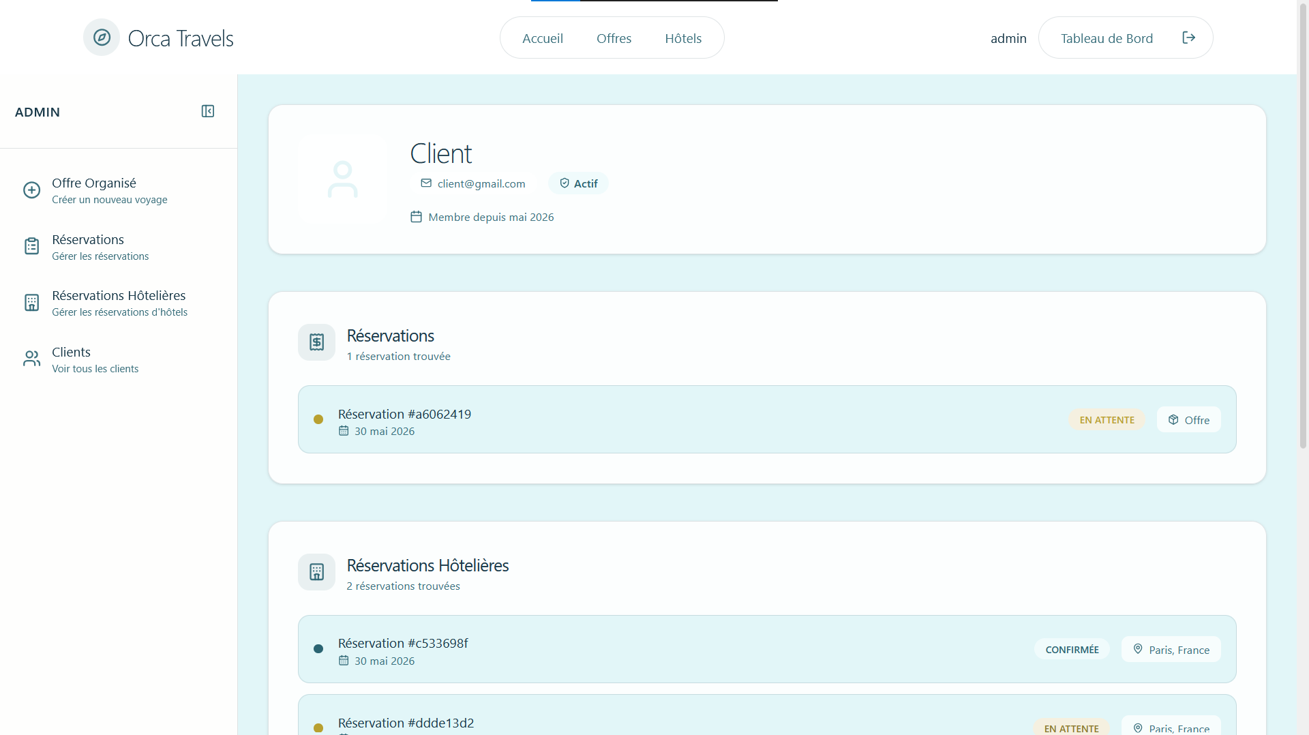Image resolution: width=1309 pixels, height=735 pixels.
Task: Click the logout arrow icon
Action: (1188, 37)
